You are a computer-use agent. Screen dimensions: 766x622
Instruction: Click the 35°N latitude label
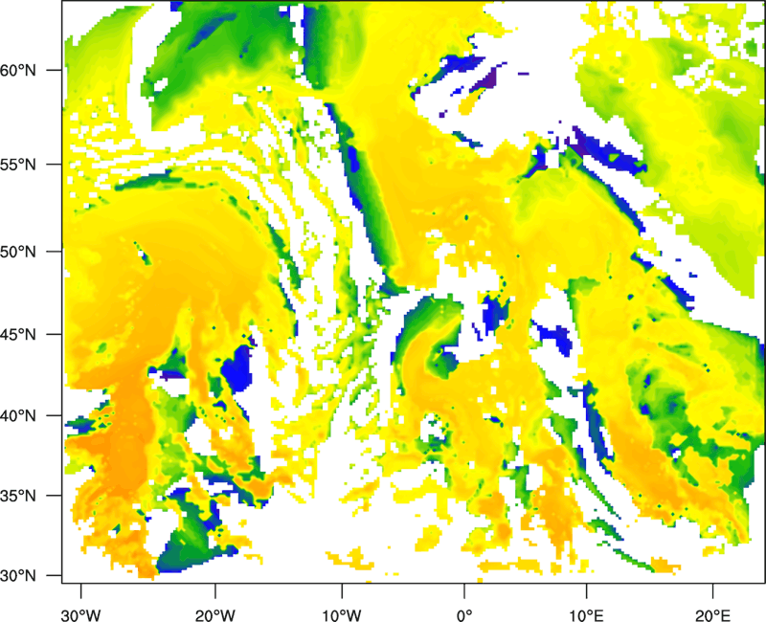[18, 496]
